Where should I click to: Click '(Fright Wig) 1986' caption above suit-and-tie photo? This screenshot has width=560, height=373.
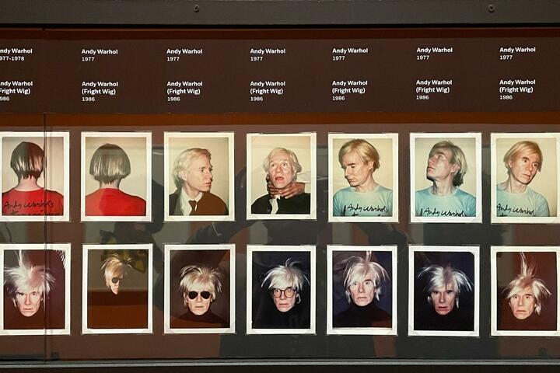tap(184, 95)
